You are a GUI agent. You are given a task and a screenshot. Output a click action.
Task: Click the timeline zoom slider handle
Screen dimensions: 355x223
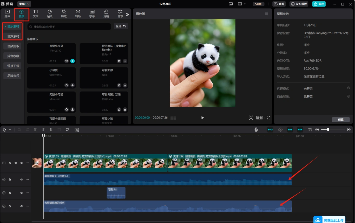coord(328,129)
